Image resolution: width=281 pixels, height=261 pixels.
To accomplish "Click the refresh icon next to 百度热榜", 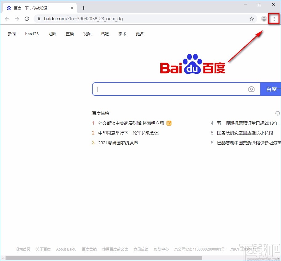I will point(277,113).
